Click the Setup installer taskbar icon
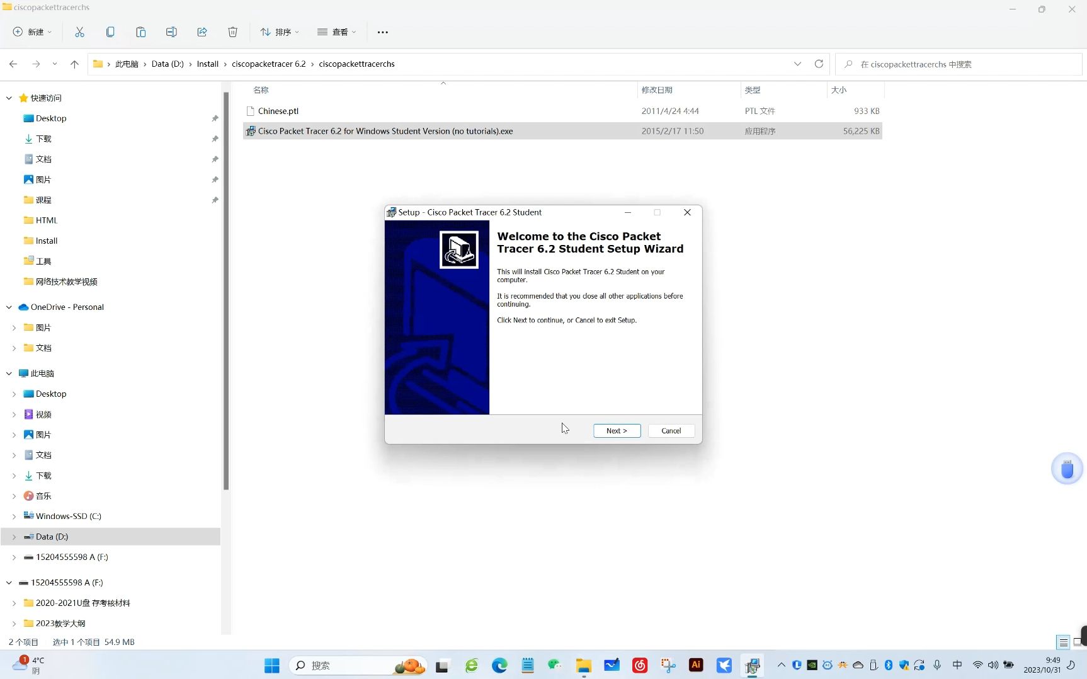This screenshot has width=1087, height=679. point(752,666)
